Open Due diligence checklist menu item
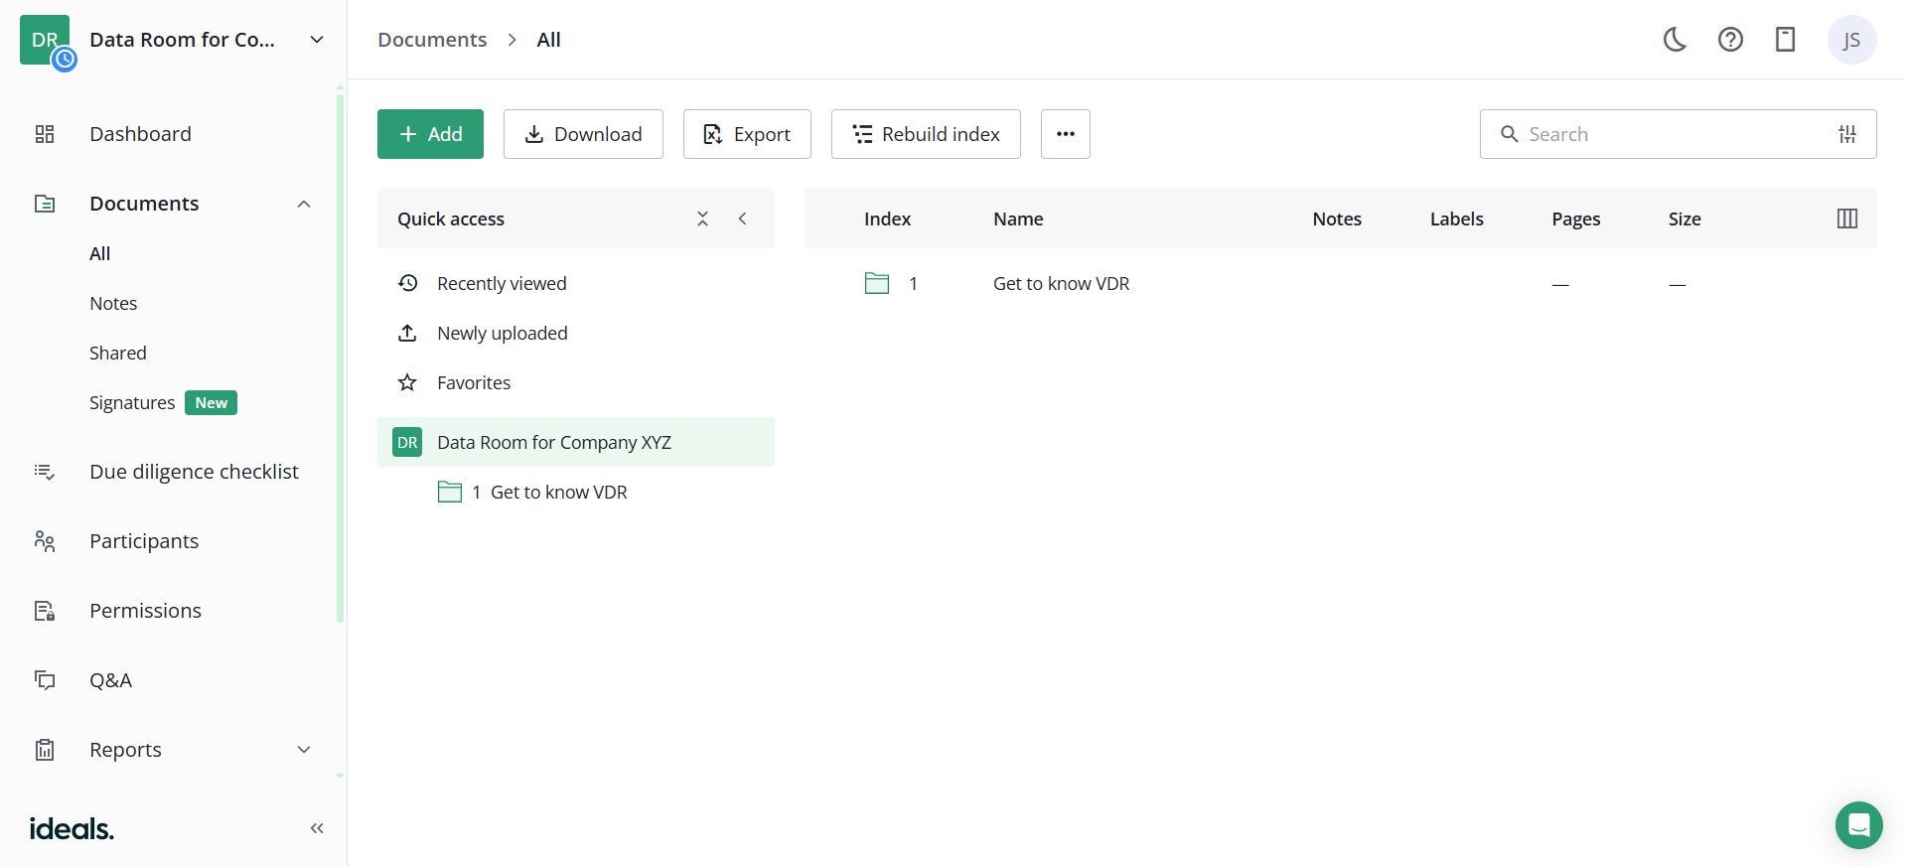This screenshot has width=1905, height=866. (x=194, y=472)
